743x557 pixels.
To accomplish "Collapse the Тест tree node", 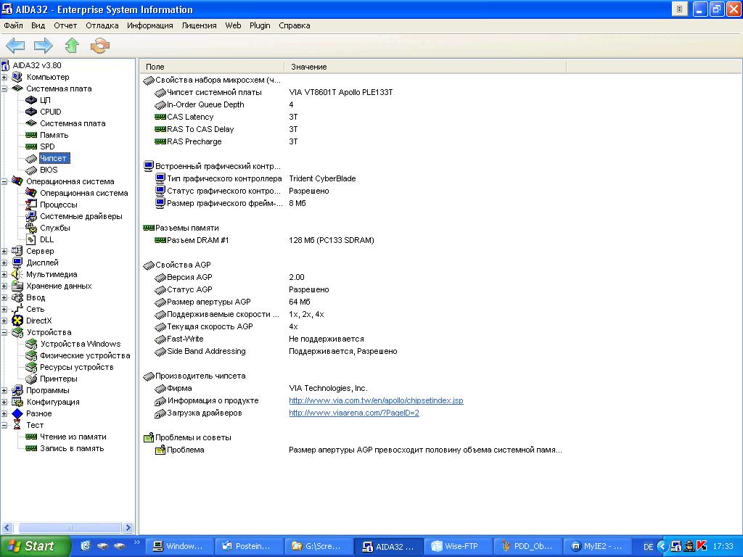I will click(x=4, y=425).
